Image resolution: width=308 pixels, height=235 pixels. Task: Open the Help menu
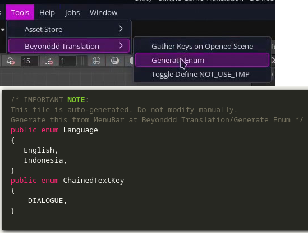pyautogui.click(x=47, y=12)
